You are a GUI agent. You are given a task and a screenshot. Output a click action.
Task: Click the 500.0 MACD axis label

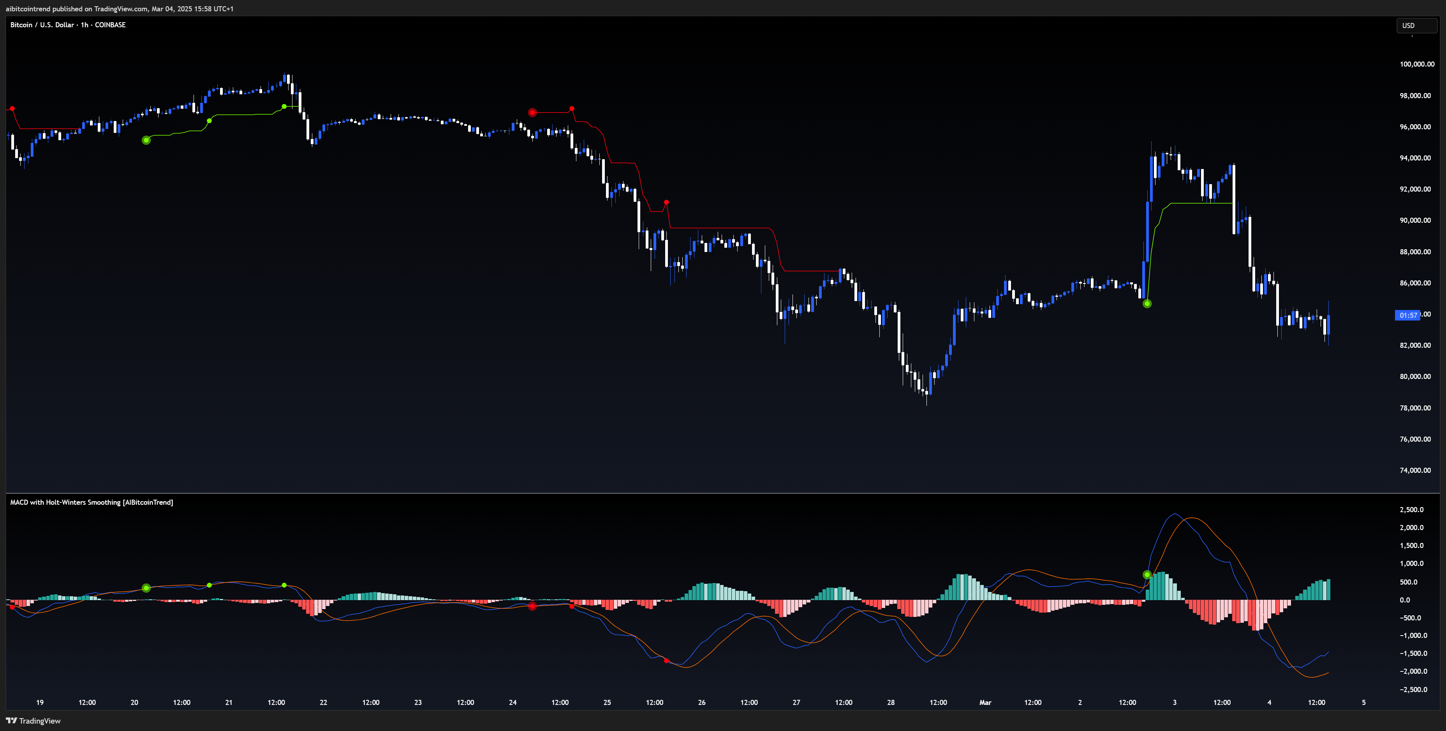click(x=1408, y=582)
